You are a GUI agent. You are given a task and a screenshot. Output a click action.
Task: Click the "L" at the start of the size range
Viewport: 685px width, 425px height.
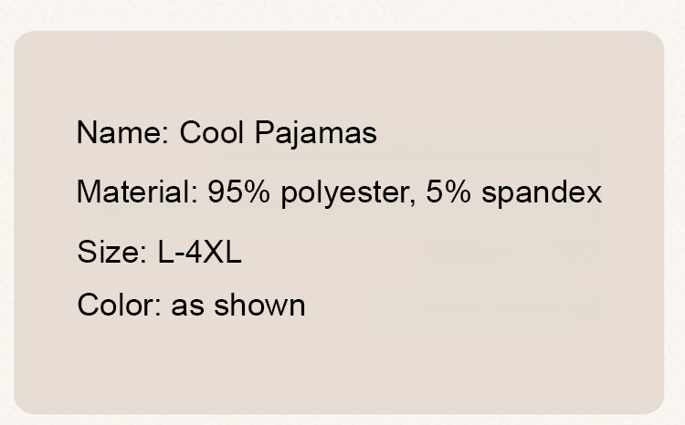point(164,252)
